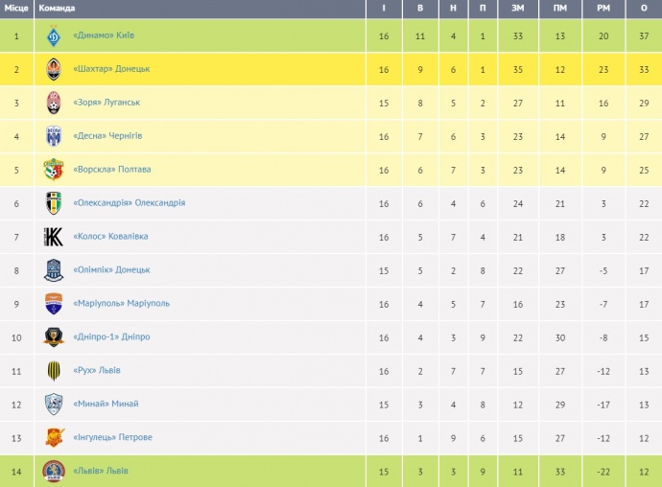Click the Kolos Kovalivka K logo
Viewport: 662px width, 487px height.
54,237
